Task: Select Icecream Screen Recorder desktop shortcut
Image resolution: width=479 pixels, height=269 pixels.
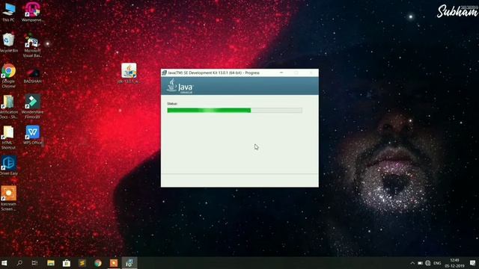Action: pos(8,198)
